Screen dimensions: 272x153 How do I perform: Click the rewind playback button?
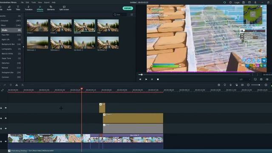click(140, 79)
